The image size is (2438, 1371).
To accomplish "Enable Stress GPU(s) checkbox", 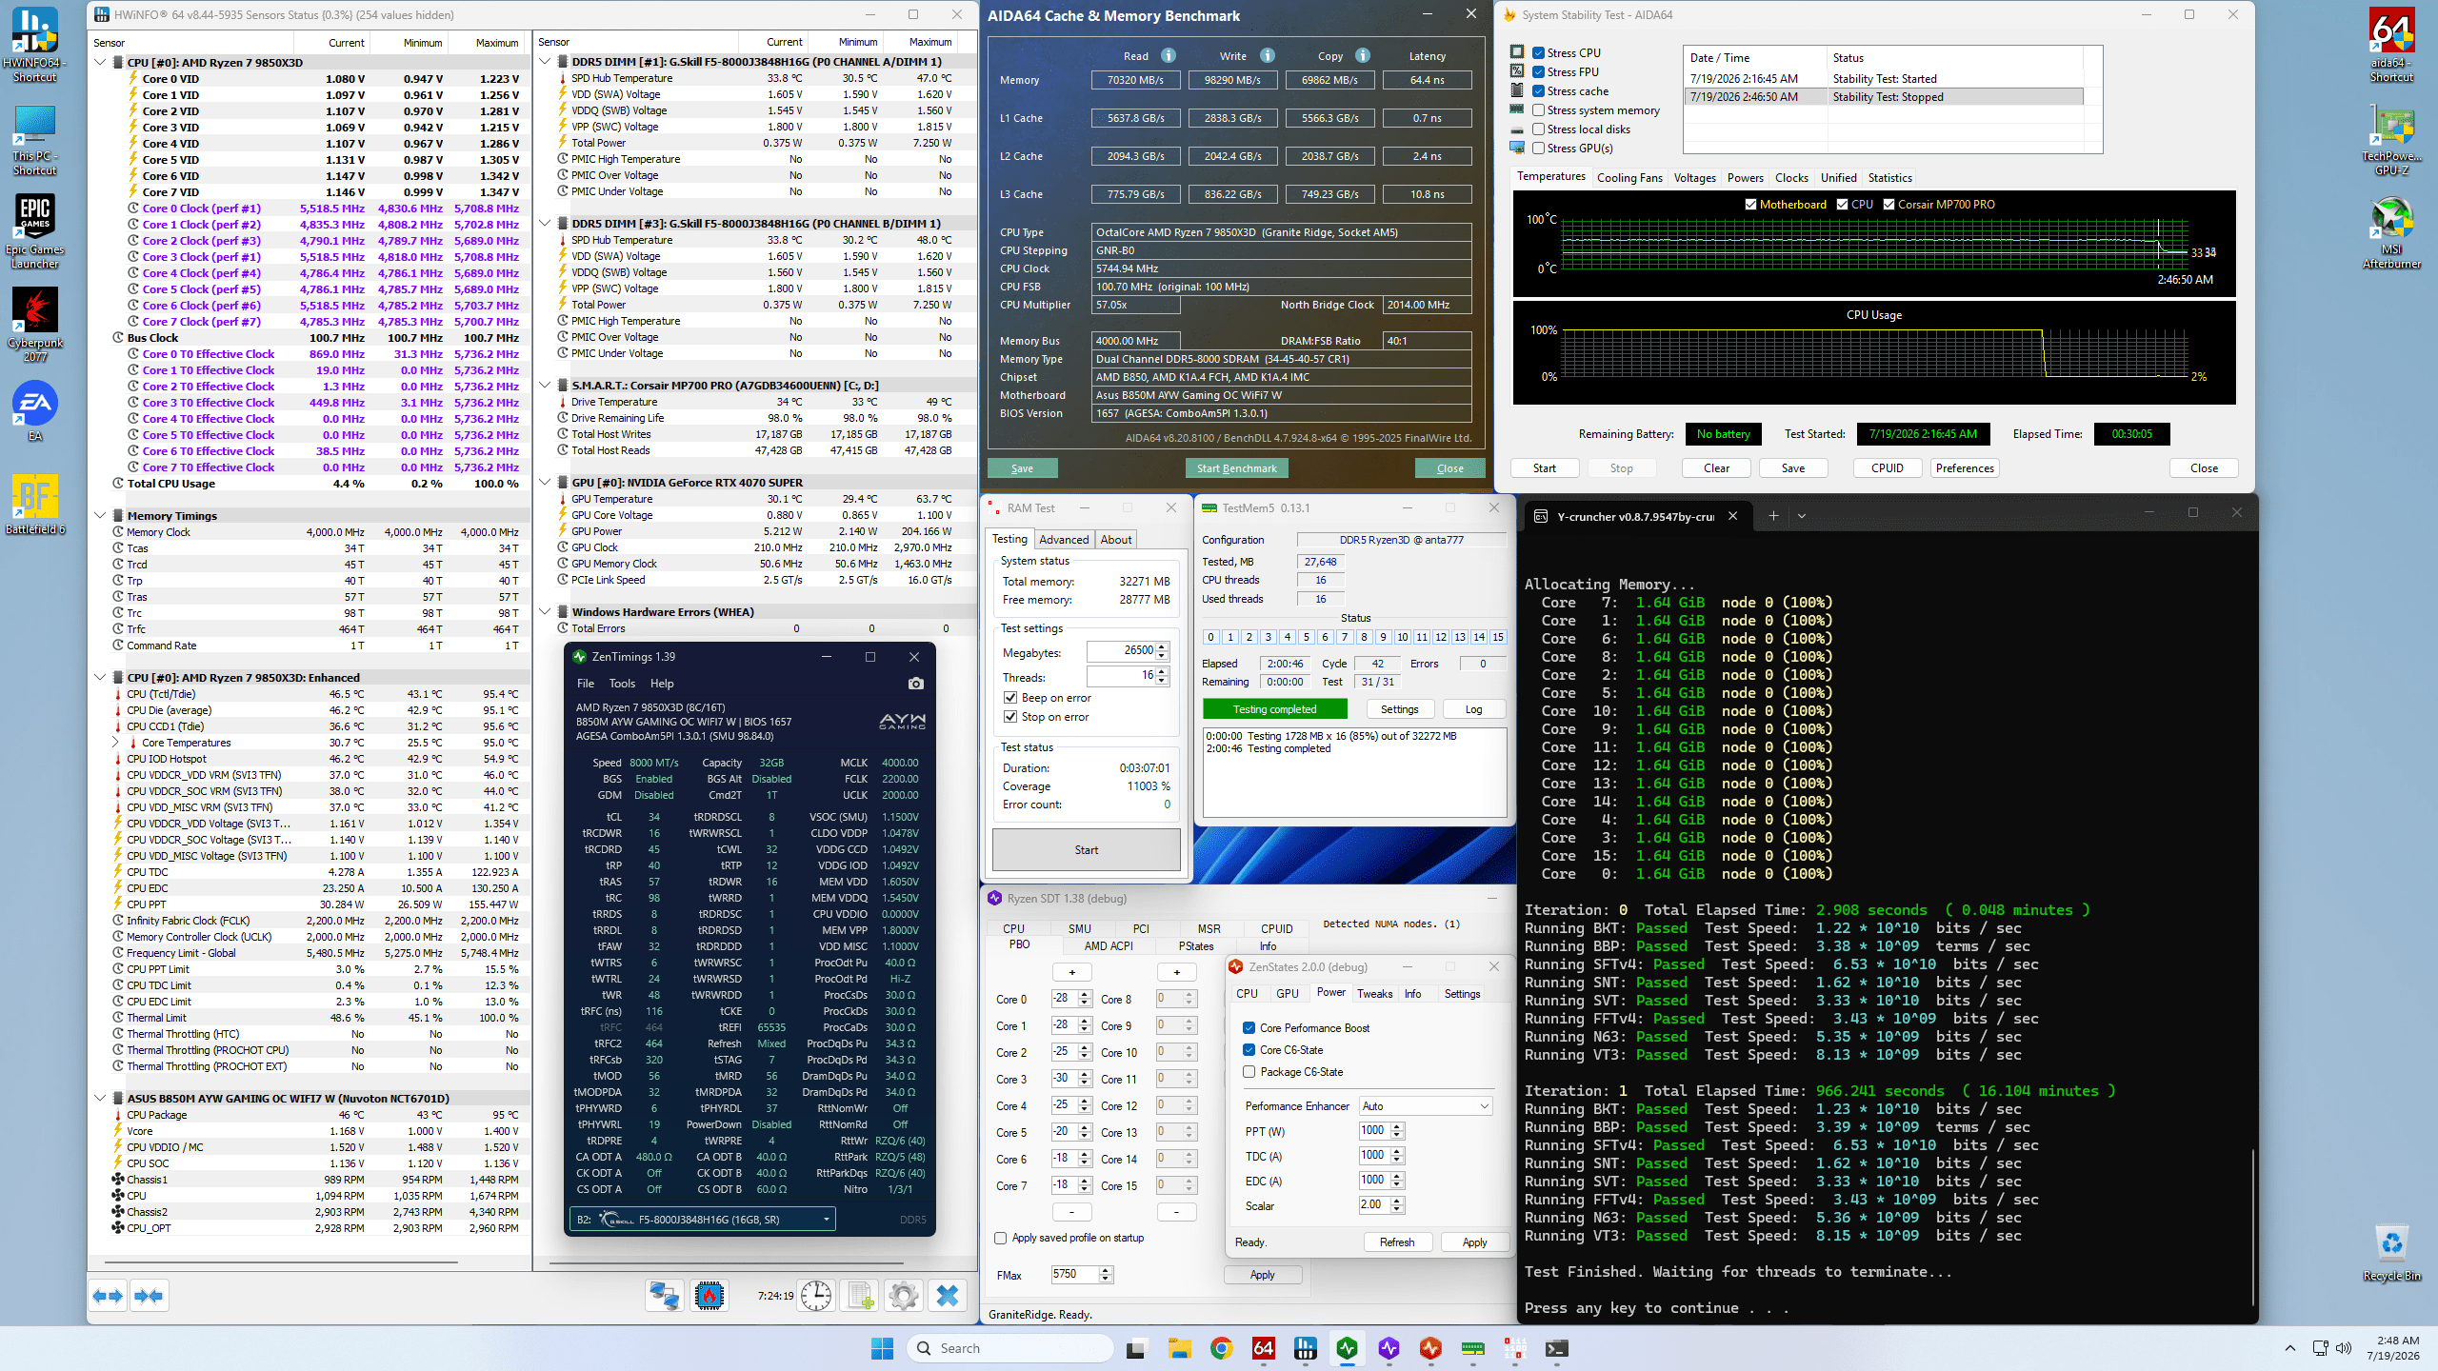I will pyautogui.click(x=1538, y=149).
